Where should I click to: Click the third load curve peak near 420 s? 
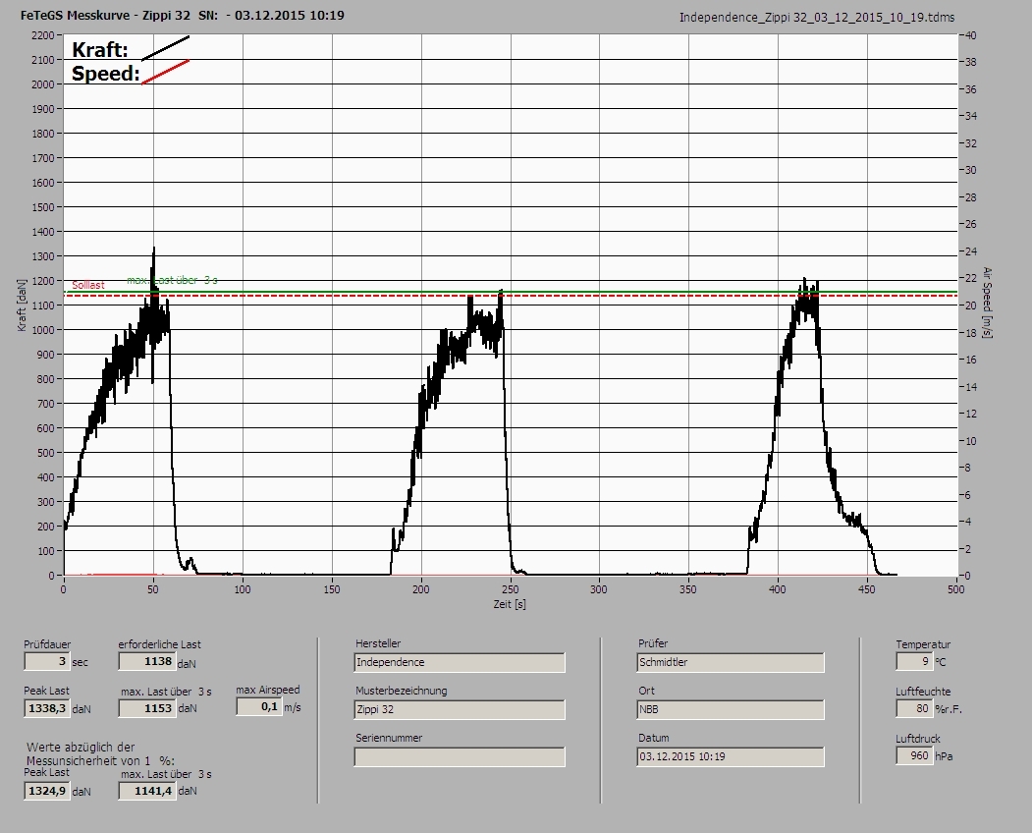[x=803, y=281]
